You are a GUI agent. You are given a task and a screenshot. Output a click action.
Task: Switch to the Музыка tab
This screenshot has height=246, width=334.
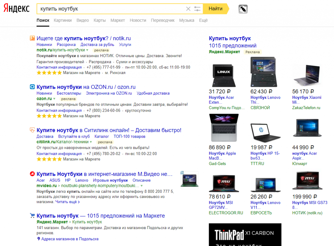187,20
